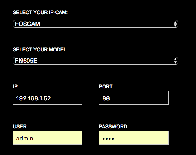
Task: Focus the IP address input field
Action: [48, 98]
